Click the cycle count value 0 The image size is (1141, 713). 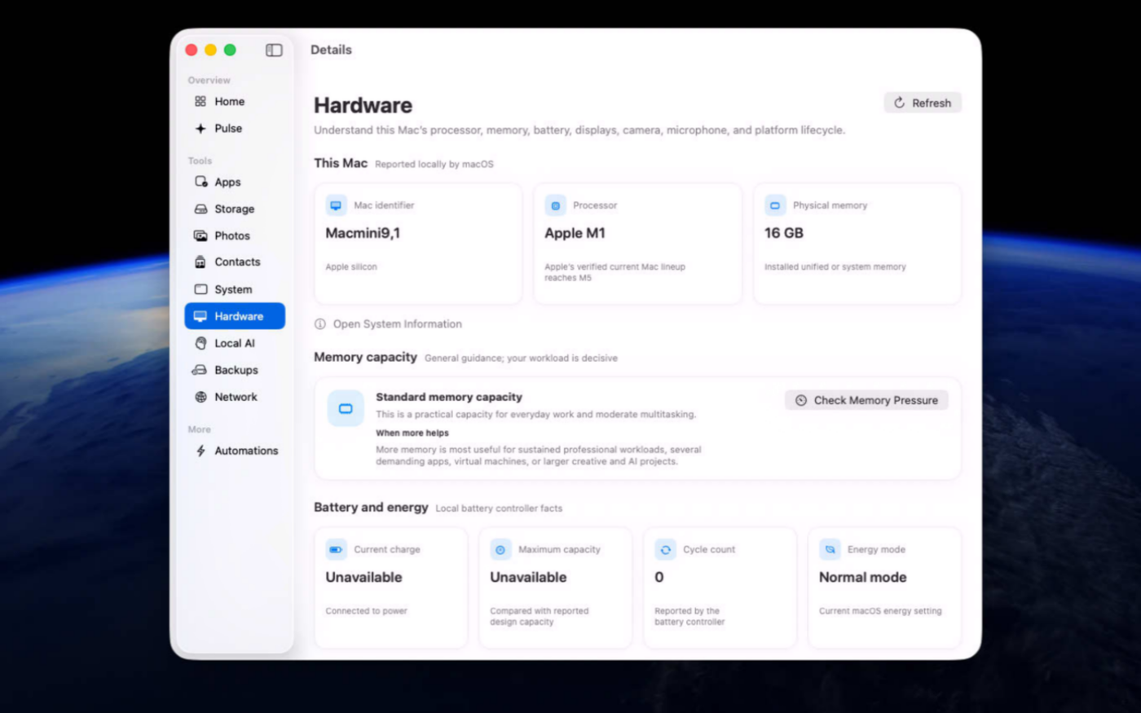[659, 577]
